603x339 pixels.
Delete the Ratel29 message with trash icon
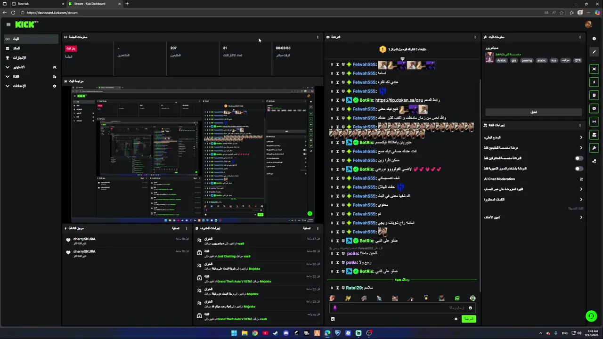point(332,288)
